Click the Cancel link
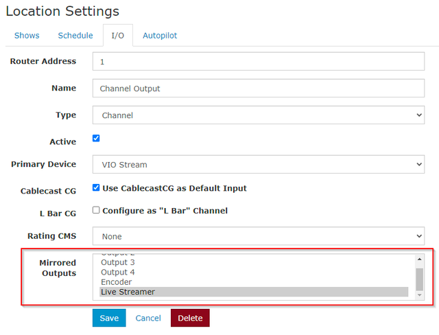Image resolution: width=439 pixels, height=335 pixels. pos(148,319)
